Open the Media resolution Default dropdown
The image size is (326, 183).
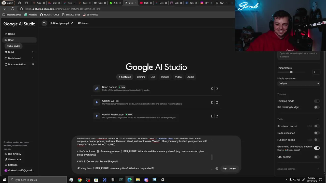298,84
